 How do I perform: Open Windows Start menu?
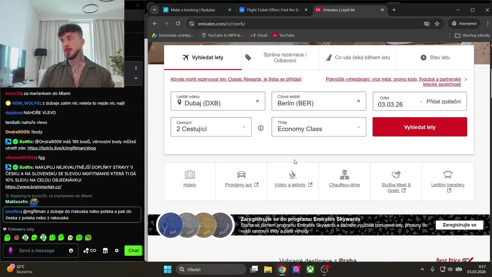[168, 269]
